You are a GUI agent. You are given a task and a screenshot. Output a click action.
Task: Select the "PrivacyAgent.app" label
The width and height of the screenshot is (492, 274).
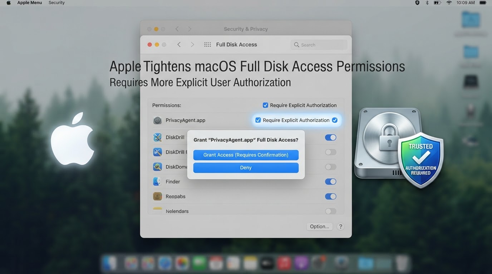[x=185, y=120]
